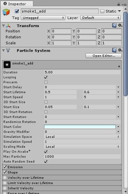
Task: Disable the Emission module checkmark
Action: pos(5,167)
